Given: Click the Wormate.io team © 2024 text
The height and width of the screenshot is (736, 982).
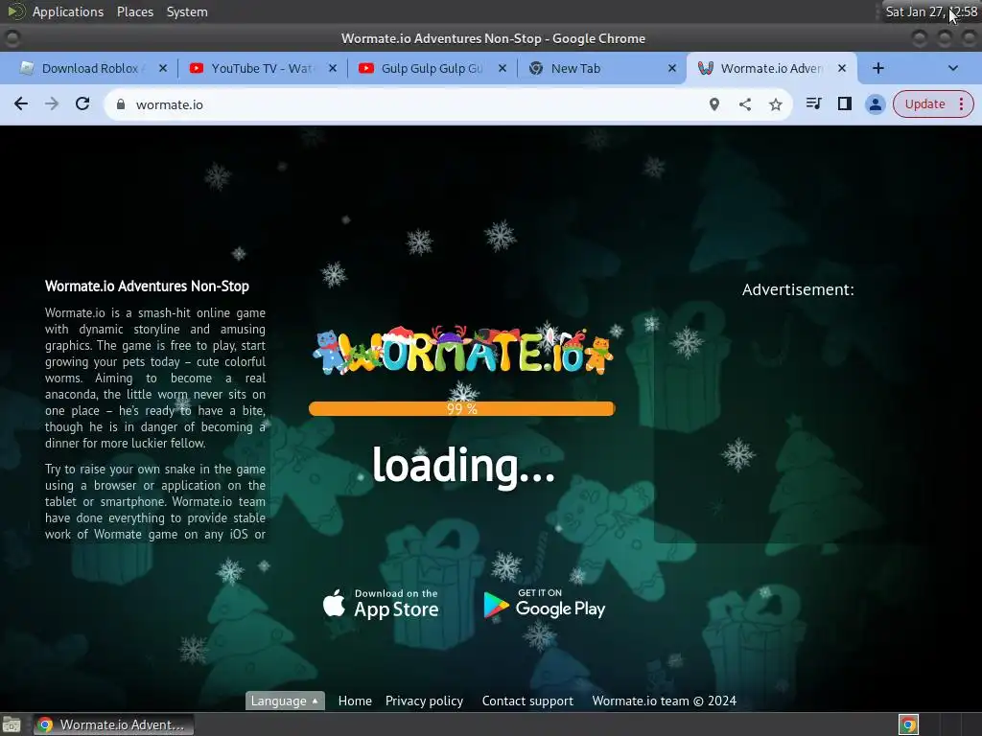Looking at the screenshot, I should tap(664, 701).
